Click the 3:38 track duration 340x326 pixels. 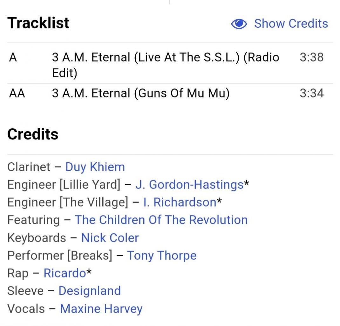click(x=311, y=57)
